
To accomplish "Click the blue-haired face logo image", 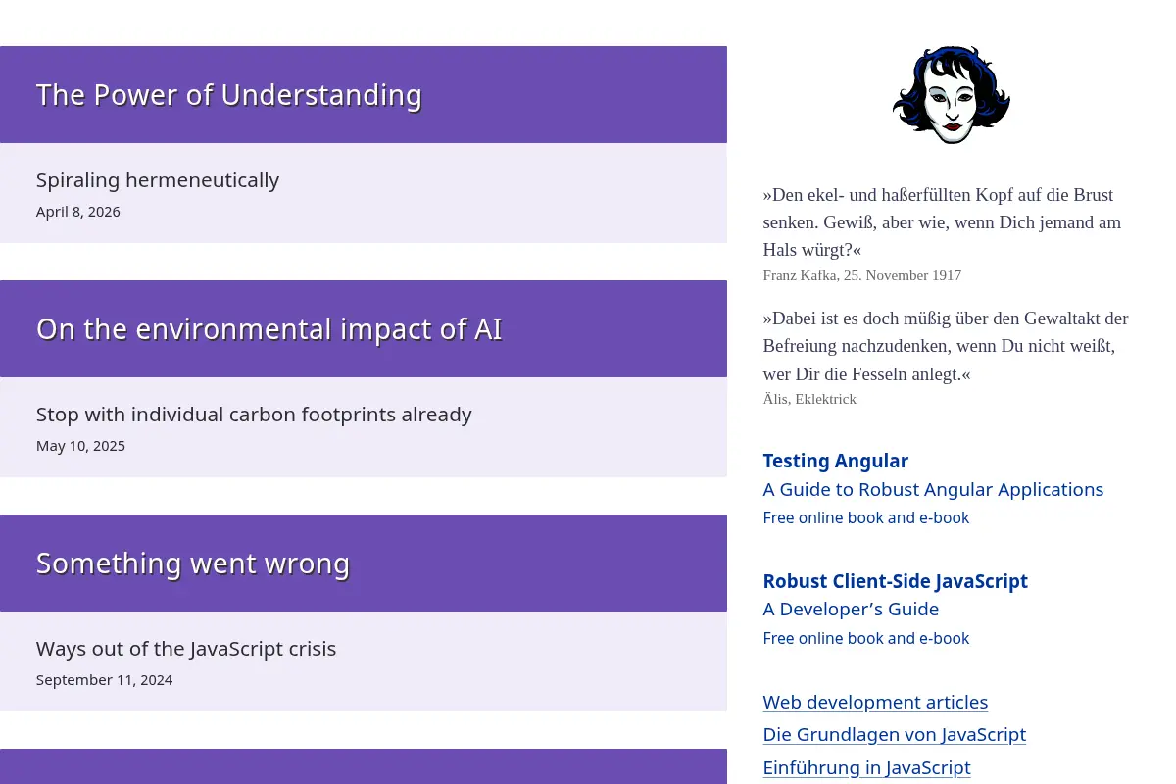I will pos(952,95).
